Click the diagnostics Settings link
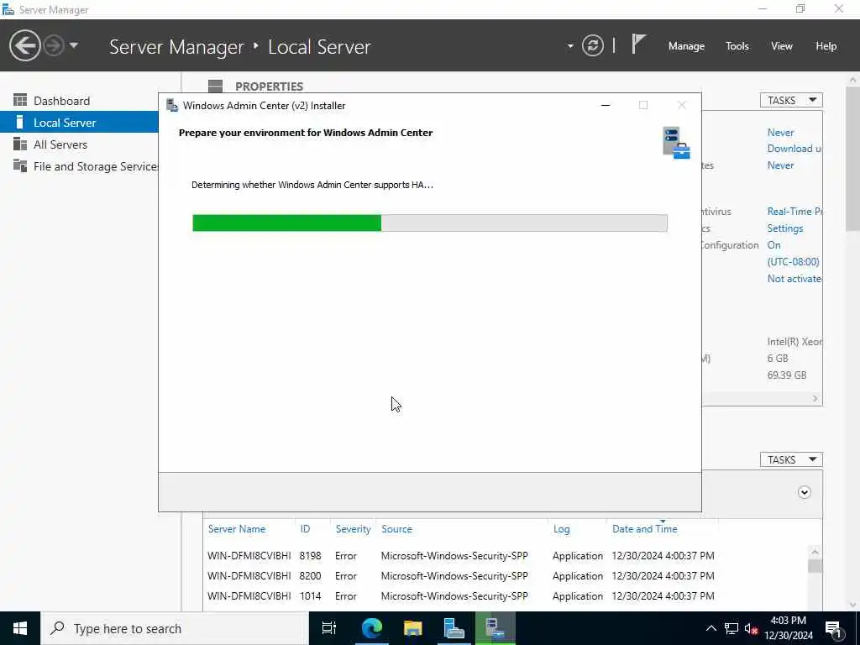860x645 pixels. click(x=785, y=228)
